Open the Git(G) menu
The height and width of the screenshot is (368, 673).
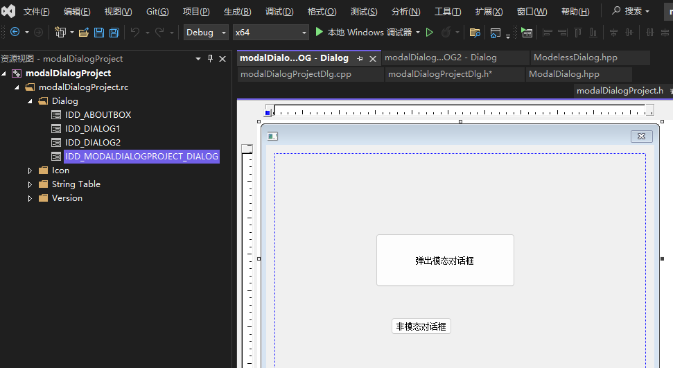[157, 12]
